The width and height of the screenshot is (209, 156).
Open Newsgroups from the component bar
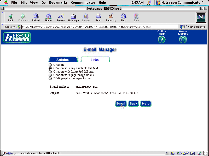point(186,153)
